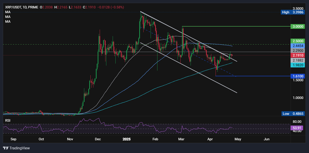
Task: Select the green 2.5000 price label
Action: [x=298, y=41]
